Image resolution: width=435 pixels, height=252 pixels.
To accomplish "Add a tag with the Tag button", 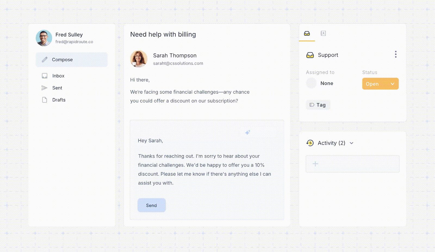I will pyautogui.click(x=318, y=105).
